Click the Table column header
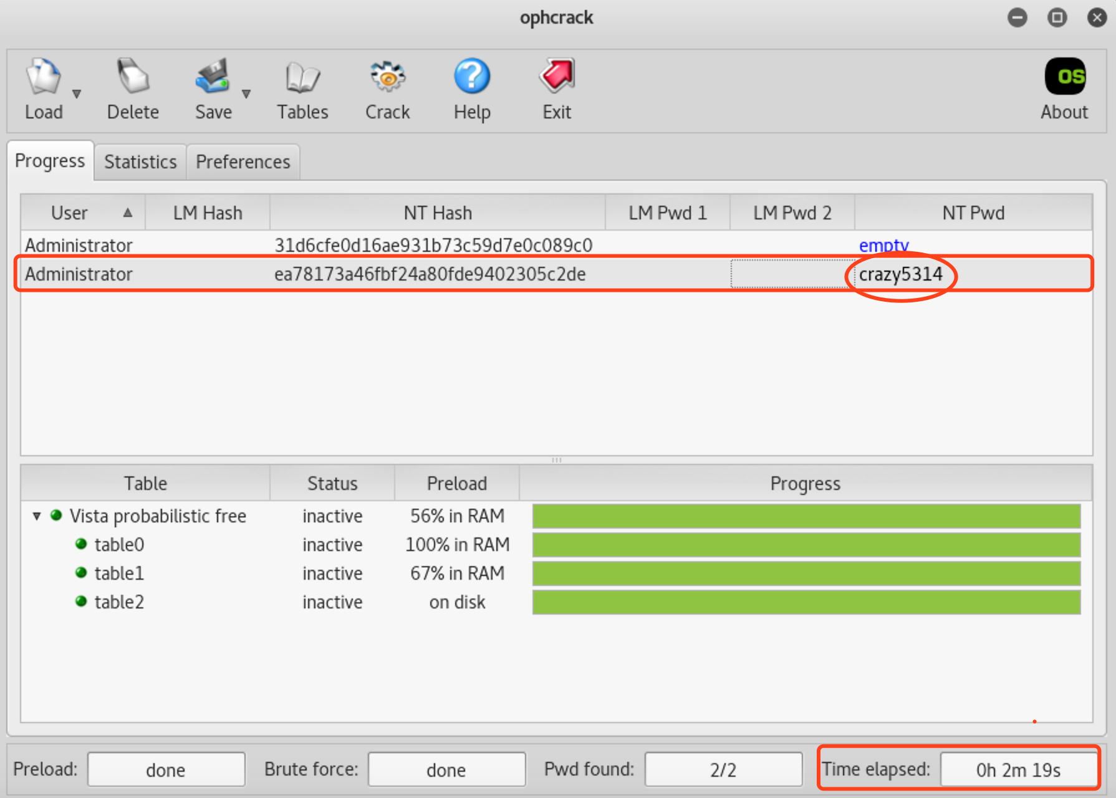This screenshot has height=798, width=1116. point(145,483)
